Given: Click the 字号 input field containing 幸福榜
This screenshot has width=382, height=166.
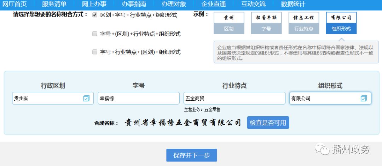Looking at the screenshot, I should click(x=138, y=99).
